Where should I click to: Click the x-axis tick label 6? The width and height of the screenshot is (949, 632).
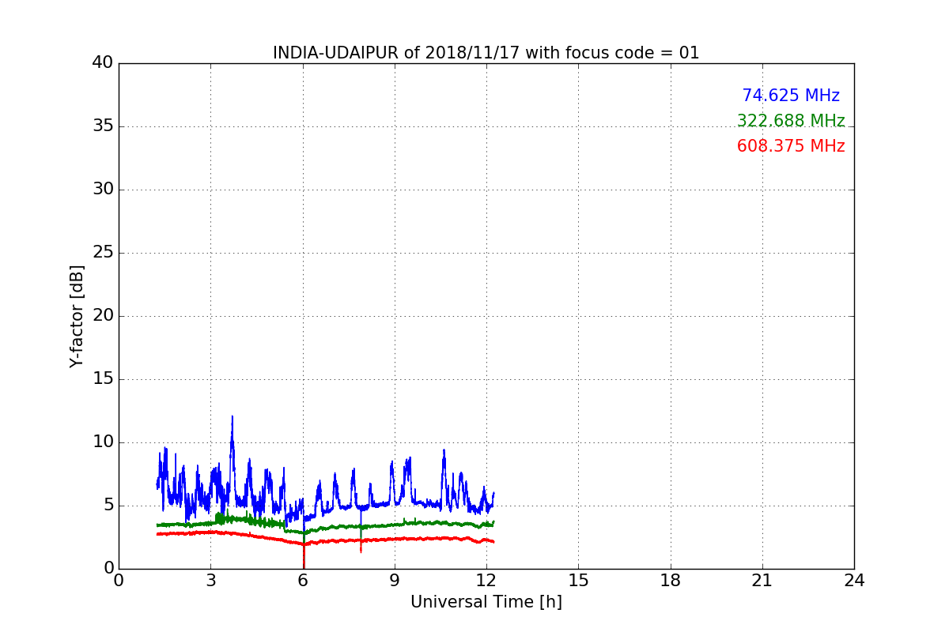302,580
